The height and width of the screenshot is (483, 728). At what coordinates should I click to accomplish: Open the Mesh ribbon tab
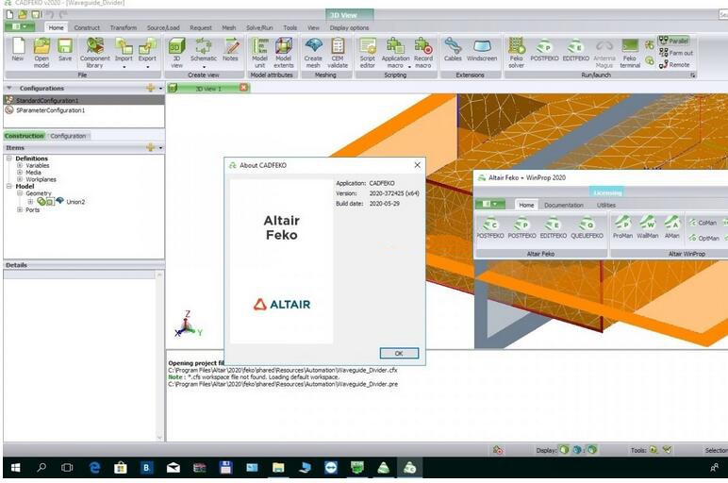click(x=229, y=28)
